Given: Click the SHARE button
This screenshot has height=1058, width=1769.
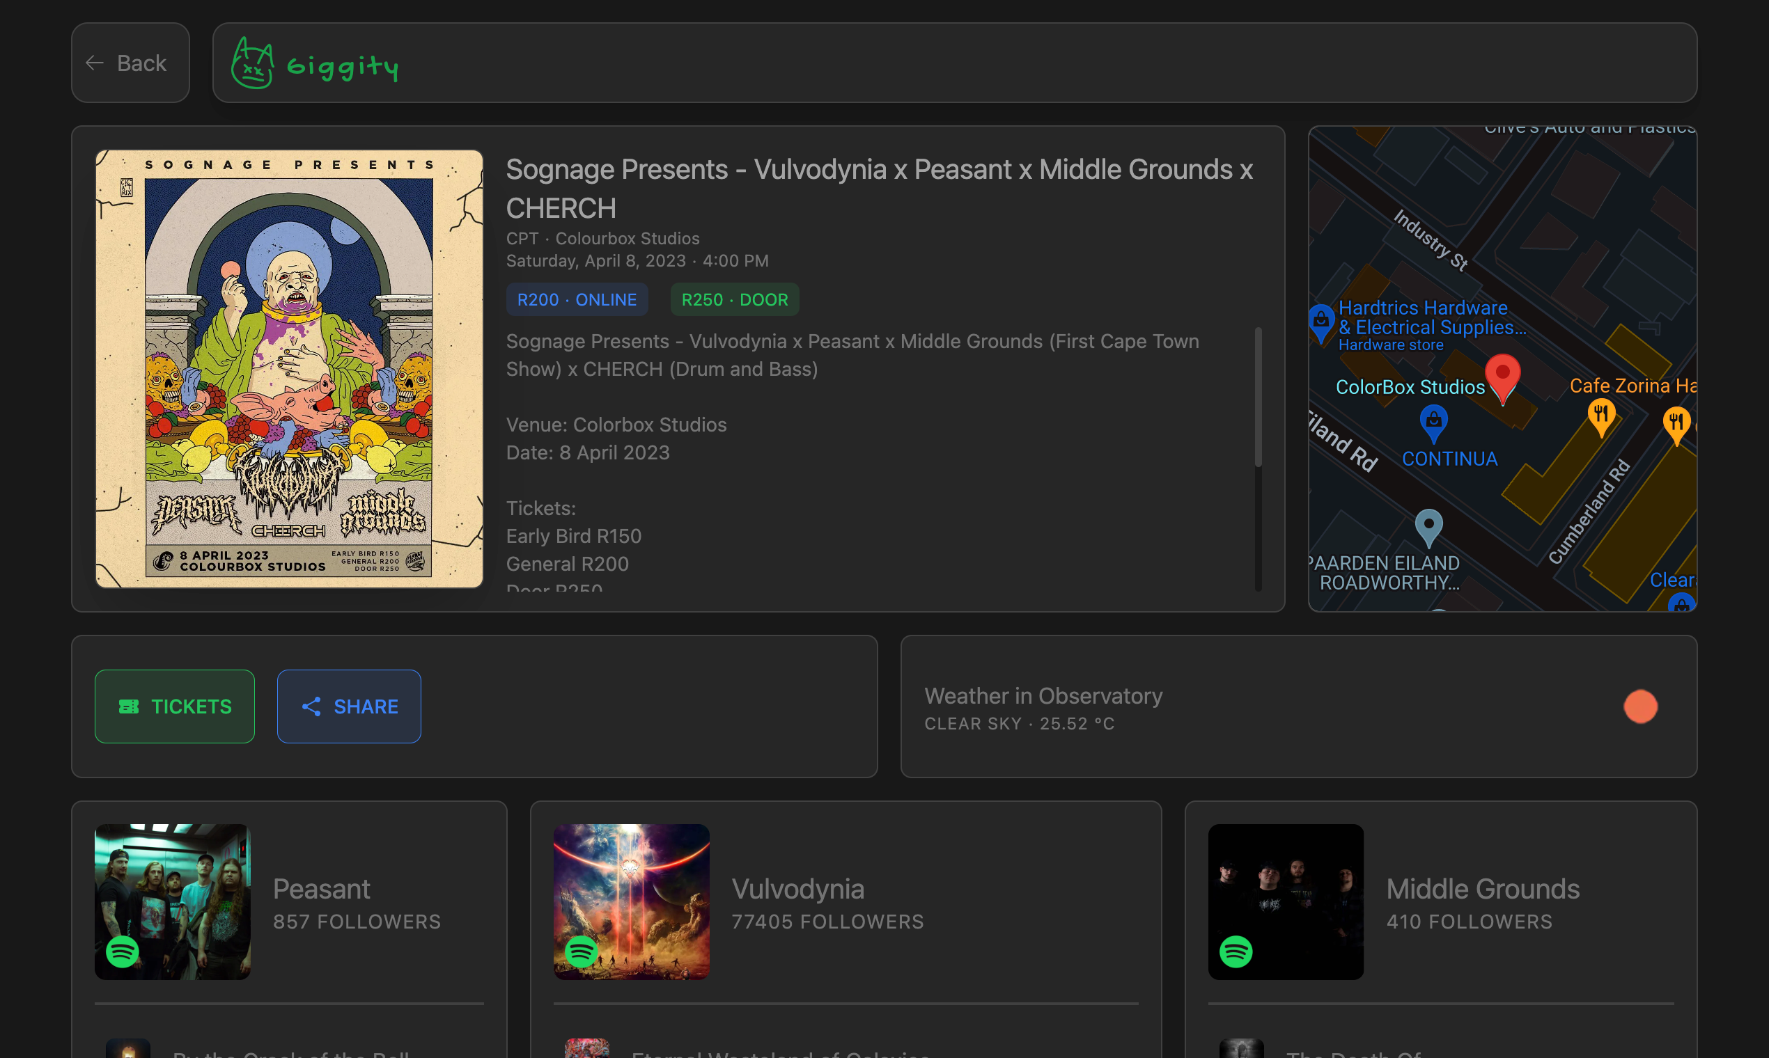Looking at the screenshot, I should [x=349, y=706].
